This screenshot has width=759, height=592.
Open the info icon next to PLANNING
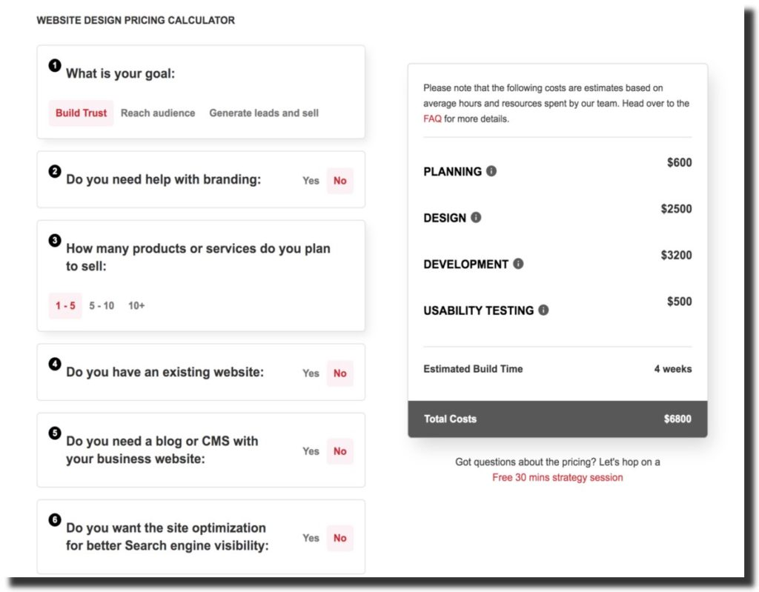(491, 171)
